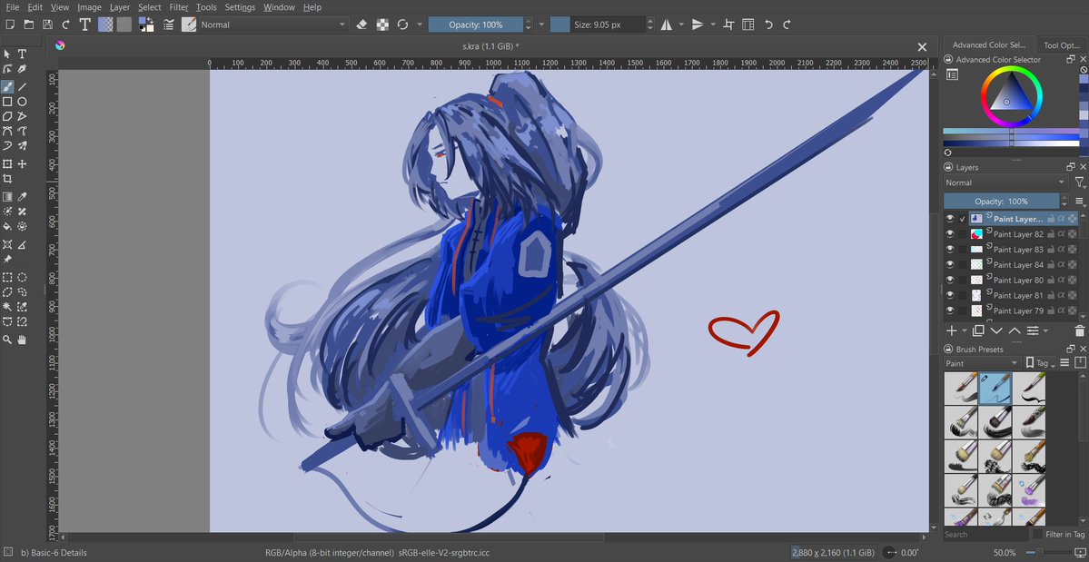
Task: Activate the Crop tool
Action: [x=7, y=179]
